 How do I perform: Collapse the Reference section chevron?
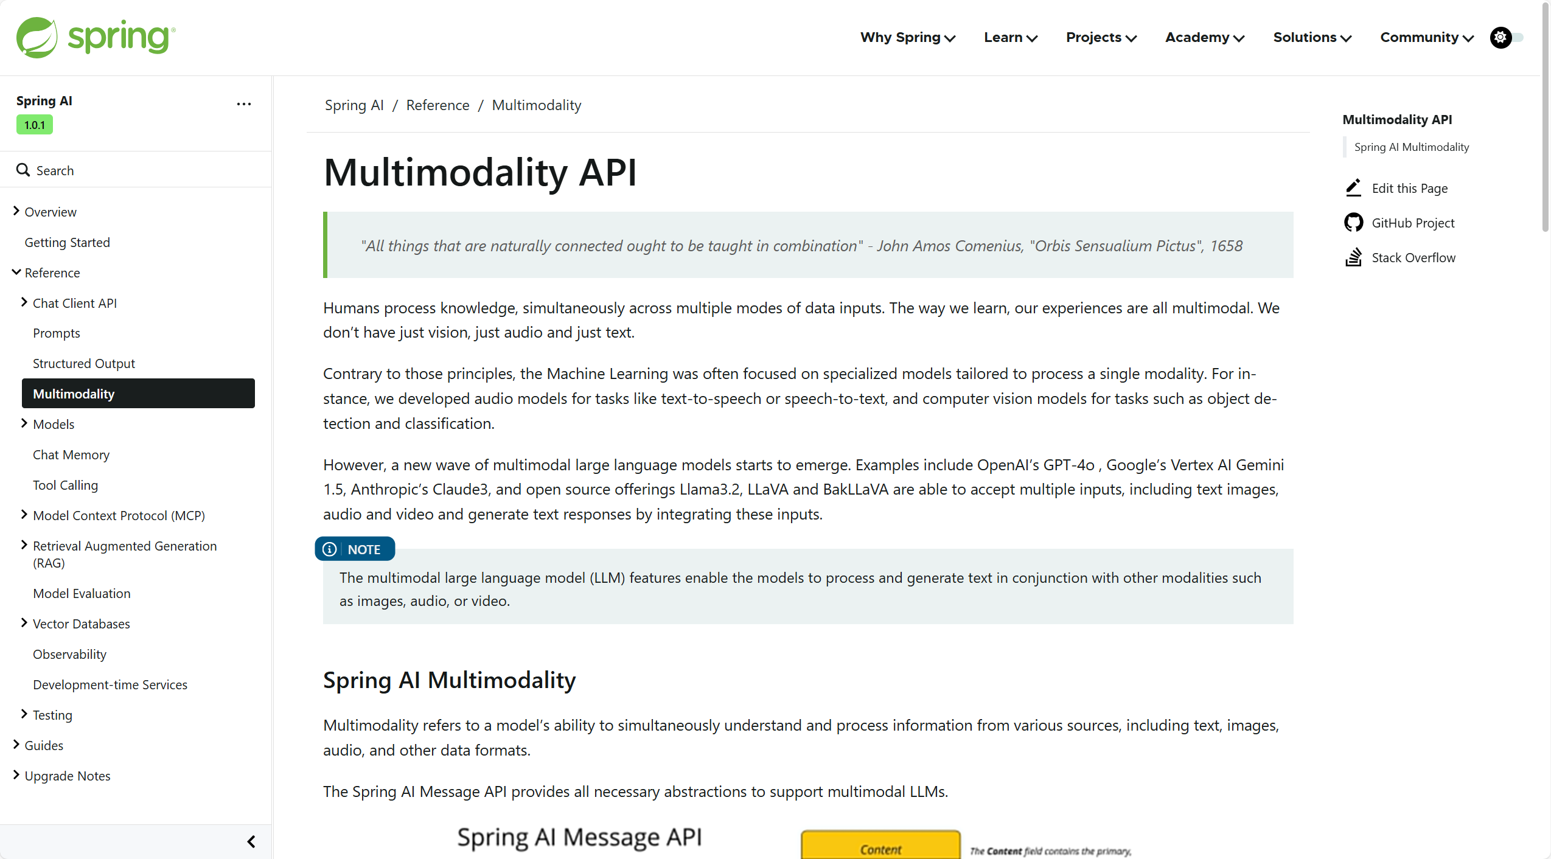[16, 272]
